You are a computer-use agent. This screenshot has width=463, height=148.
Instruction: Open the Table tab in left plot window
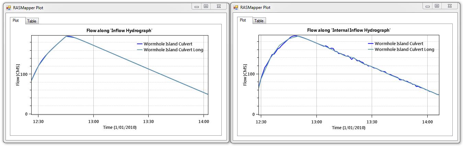coord(32,21)
